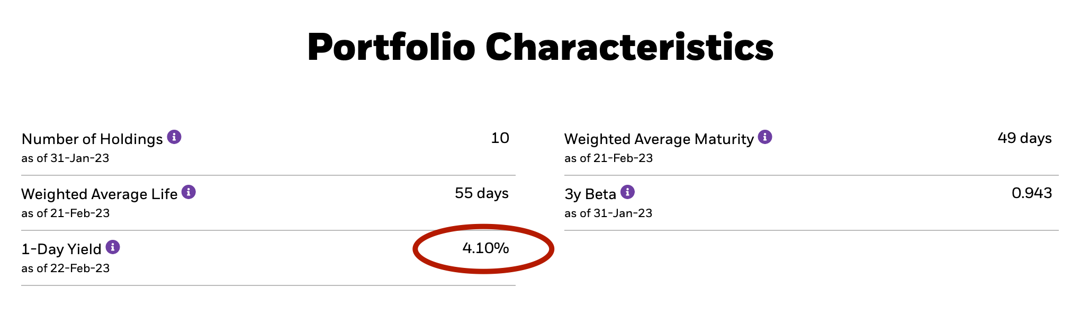
Task: Click the 3y Beta info icon
Action: point(627,192)
